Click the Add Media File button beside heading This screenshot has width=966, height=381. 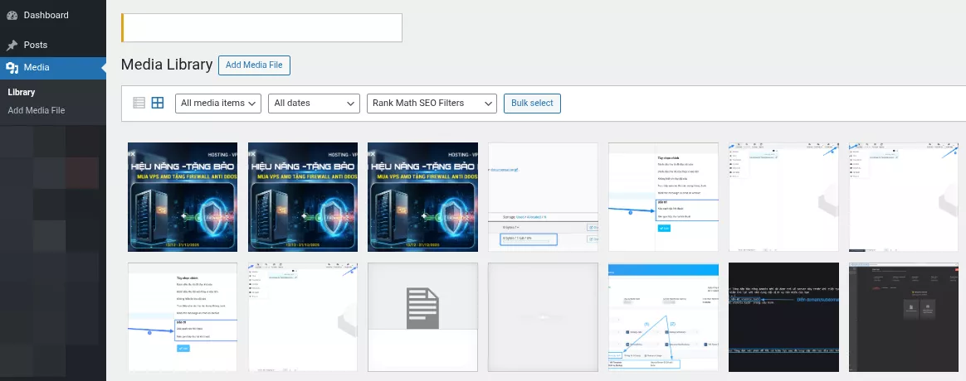click(254, 65)
